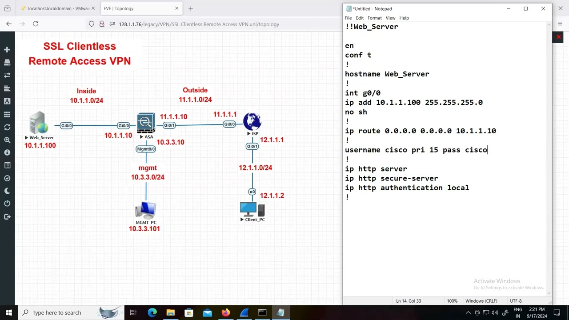Screen dimensions: 569x320
Task: Click Notepad status 'Windows (CRLF)'
Action: point(481,301)
